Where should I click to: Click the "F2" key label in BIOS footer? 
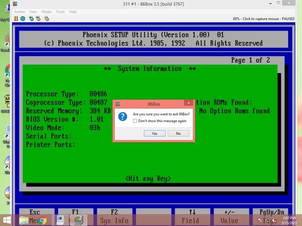(114, 212)
